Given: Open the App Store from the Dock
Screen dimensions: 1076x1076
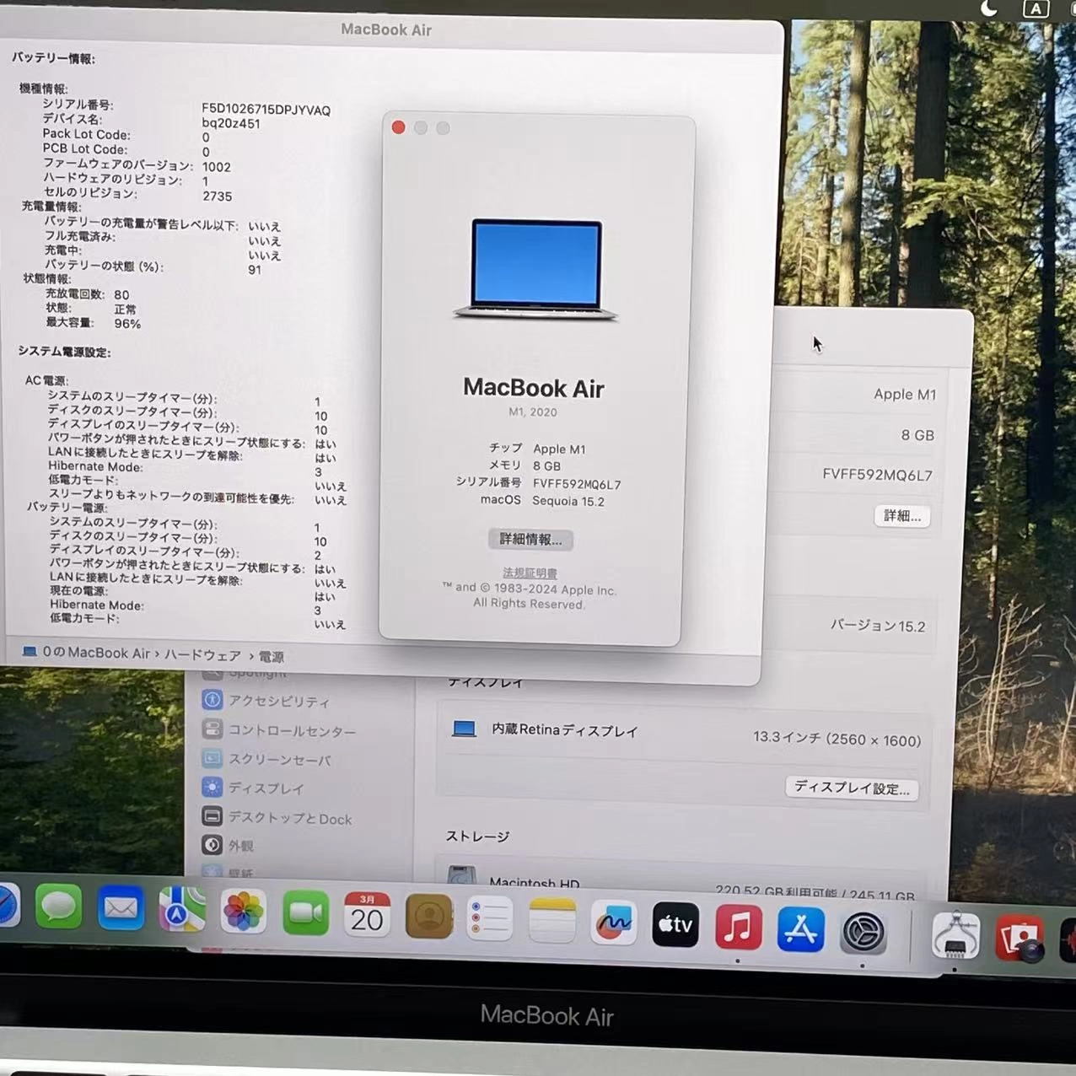Looking at the screenshot, I should (x=799, y=928).
